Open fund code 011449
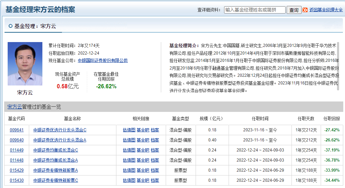Image resolution: width=345 pixels, height=188 pixels. 17,150
